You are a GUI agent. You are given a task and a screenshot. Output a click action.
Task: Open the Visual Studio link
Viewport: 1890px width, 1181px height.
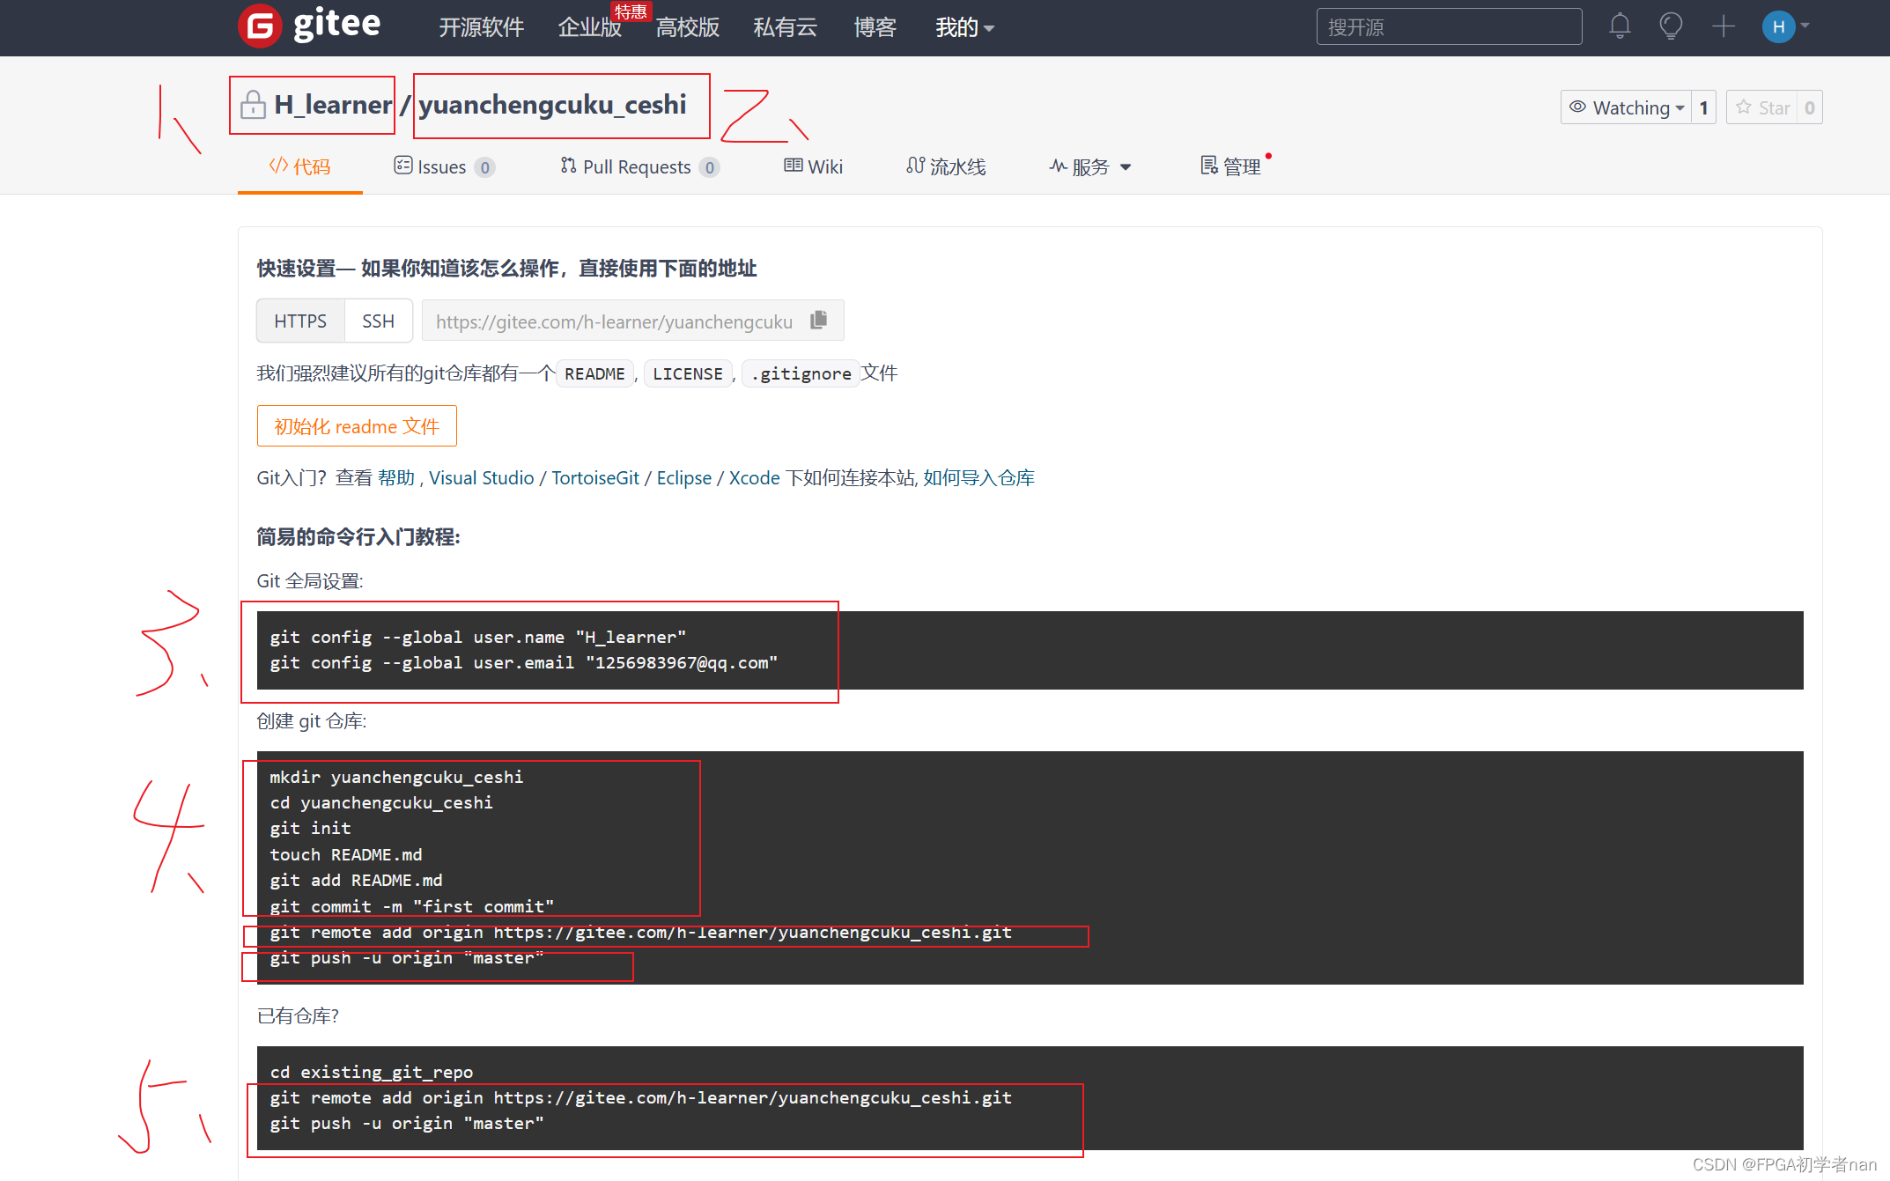click(482, 477)
